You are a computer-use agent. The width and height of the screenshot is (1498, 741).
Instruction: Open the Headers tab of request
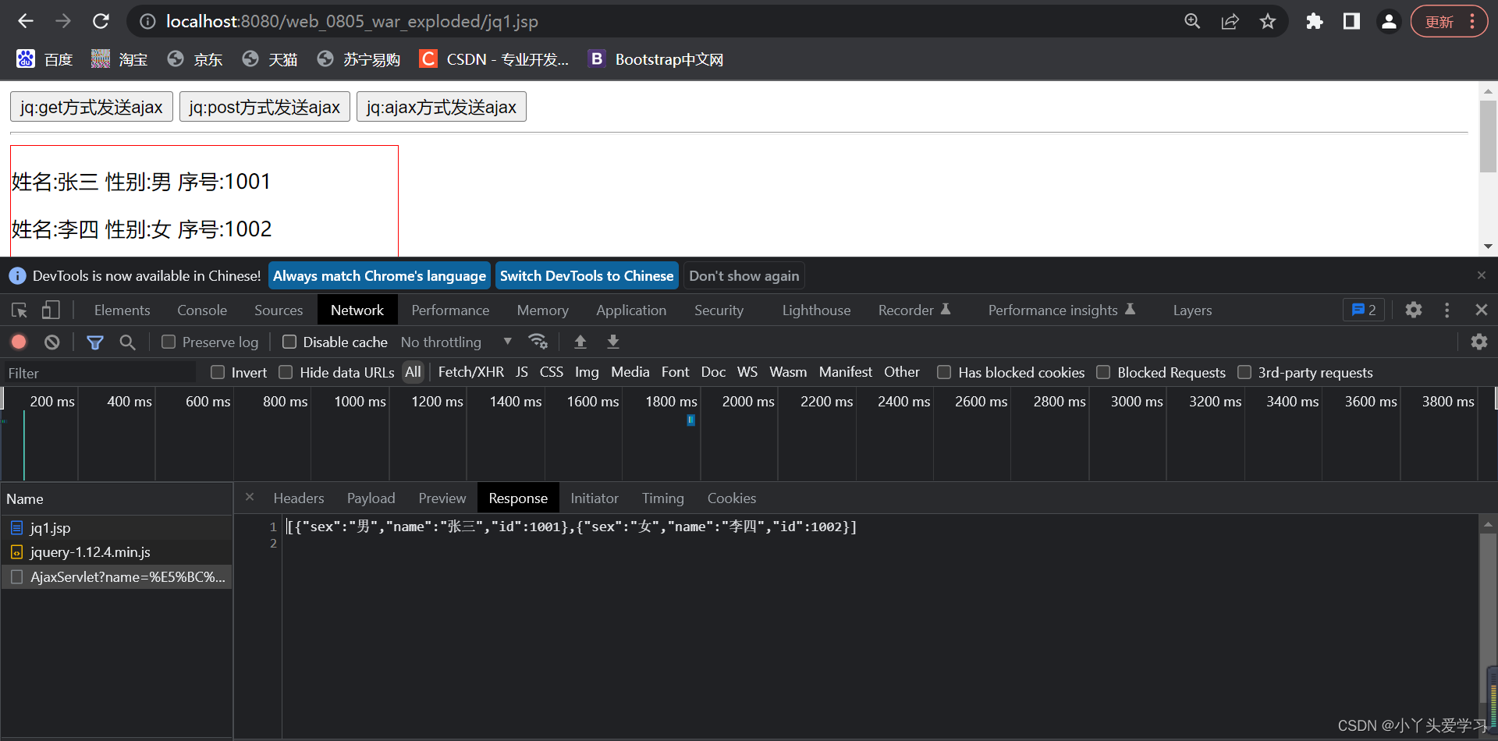[299, 498]
